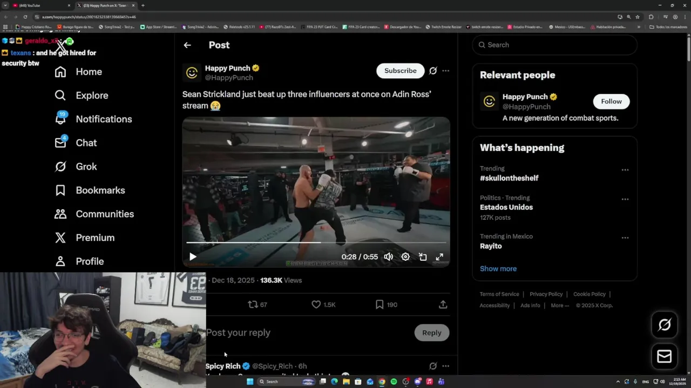Expand the More footer menu

coord(560,306)
